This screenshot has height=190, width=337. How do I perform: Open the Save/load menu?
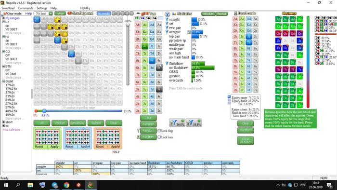tap(8, 8)
